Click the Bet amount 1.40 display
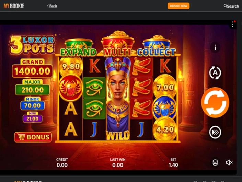Viewport: 242px width, 182px height. pos(173,162)
